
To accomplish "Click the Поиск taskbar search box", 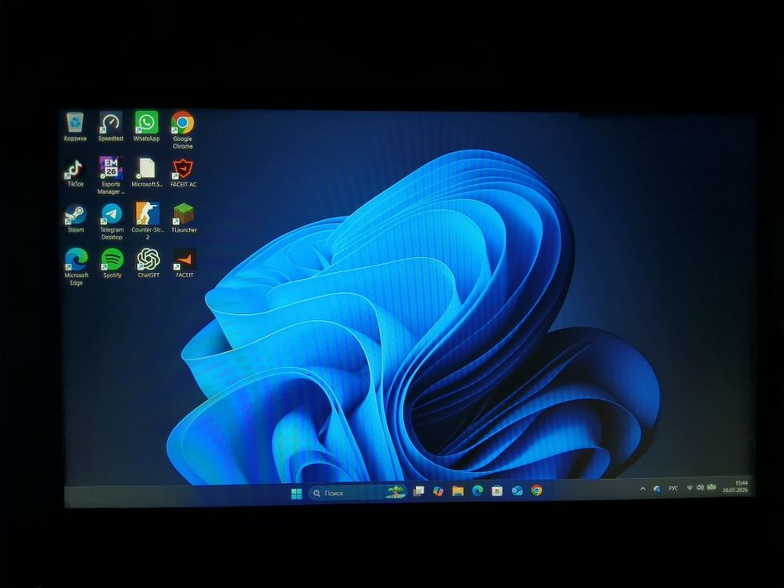I will tap(358, 493).
